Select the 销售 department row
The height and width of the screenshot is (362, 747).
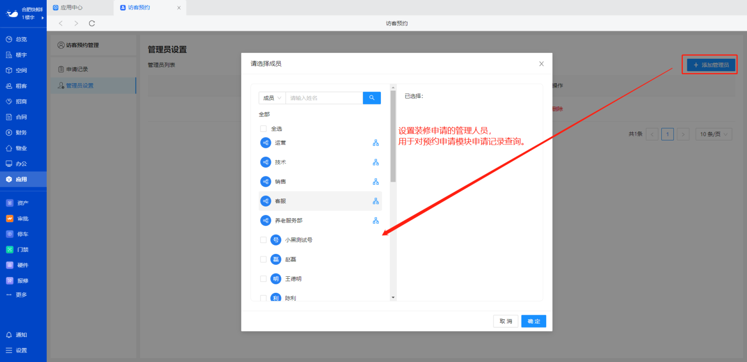[x=320, y=182]
